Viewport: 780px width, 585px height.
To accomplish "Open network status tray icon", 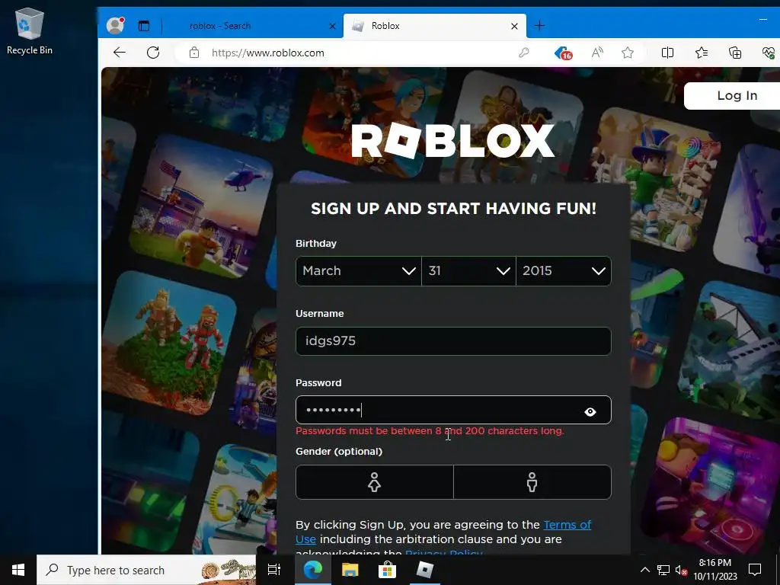I will [x=663, y=570].
